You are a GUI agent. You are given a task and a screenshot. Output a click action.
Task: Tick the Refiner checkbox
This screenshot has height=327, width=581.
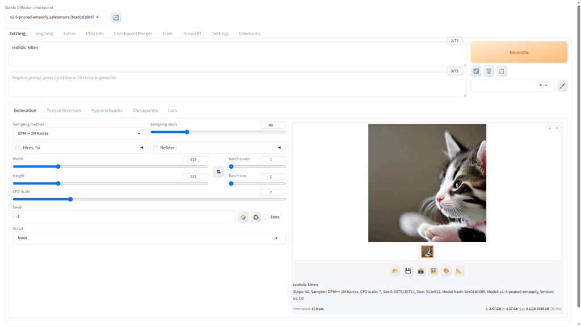155,148
